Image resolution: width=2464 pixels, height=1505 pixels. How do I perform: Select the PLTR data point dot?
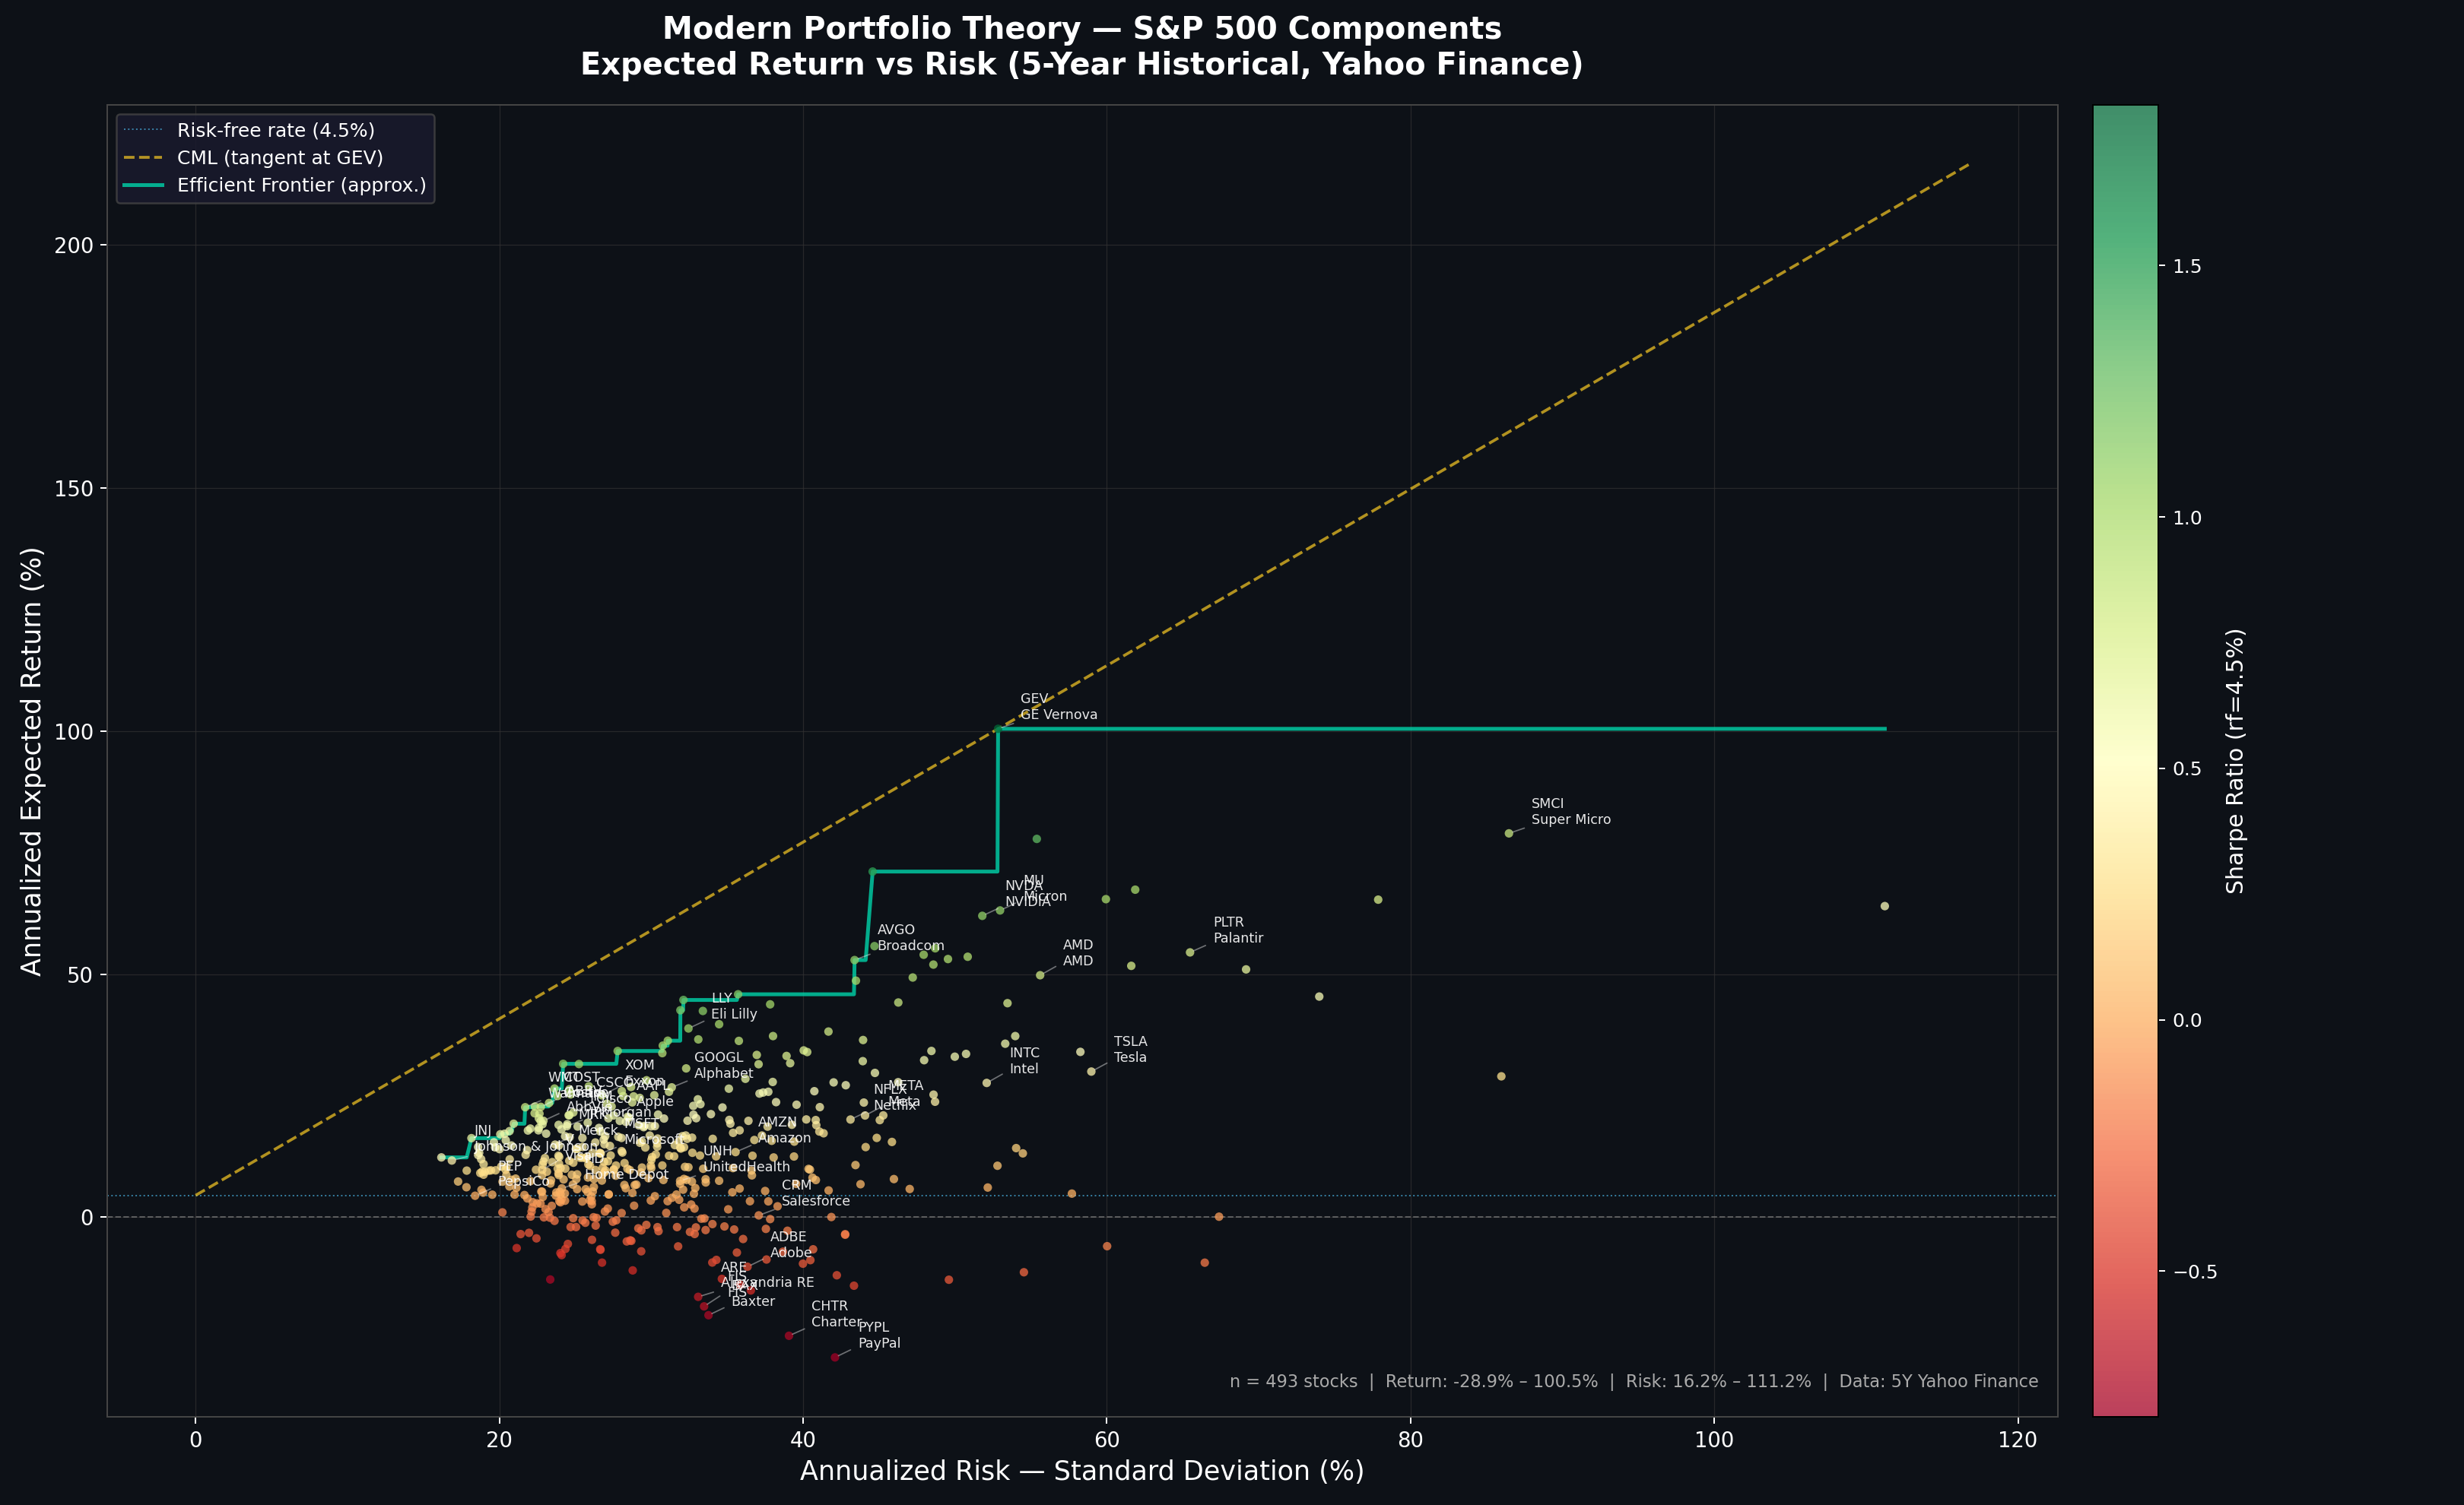tap(1189, 952)
